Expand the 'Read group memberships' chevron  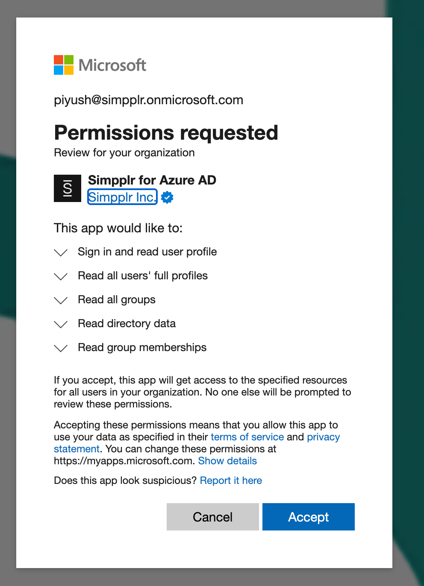pos(61,348)
